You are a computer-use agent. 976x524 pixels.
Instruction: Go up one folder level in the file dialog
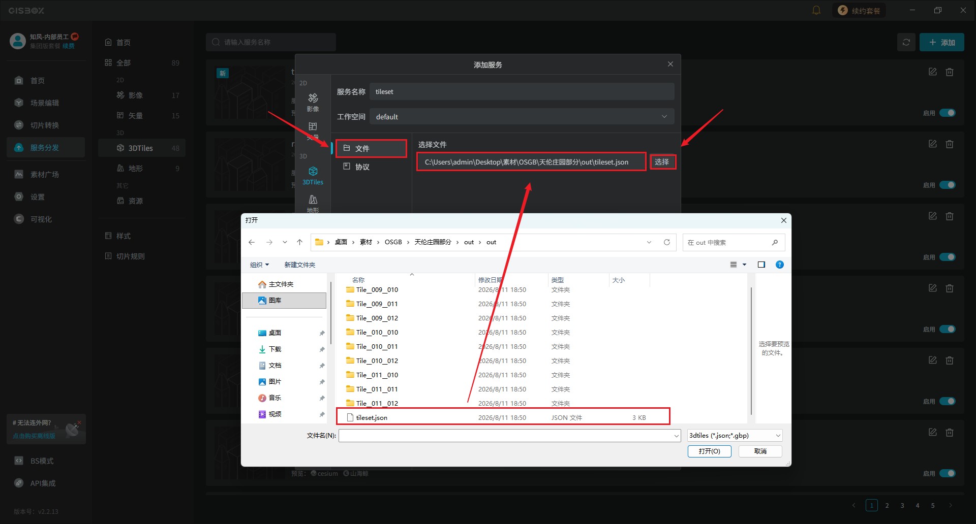point(300,242)
